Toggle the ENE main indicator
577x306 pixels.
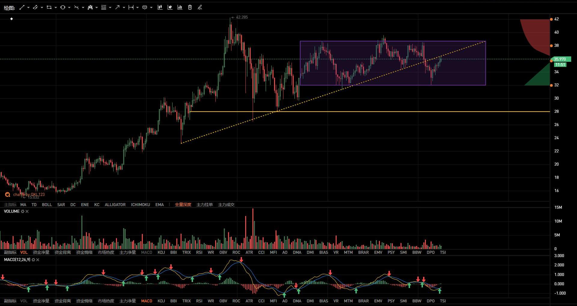[x=85, y=205]
